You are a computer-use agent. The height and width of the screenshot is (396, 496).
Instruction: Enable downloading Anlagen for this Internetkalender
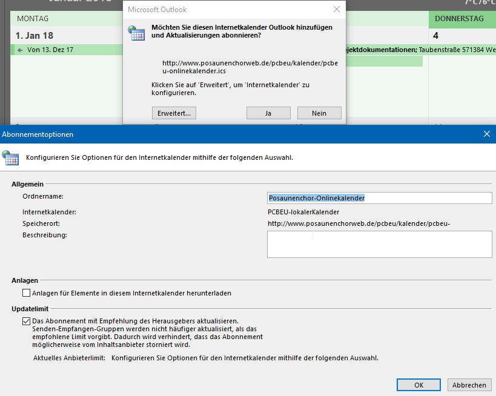tap(26, 293)
